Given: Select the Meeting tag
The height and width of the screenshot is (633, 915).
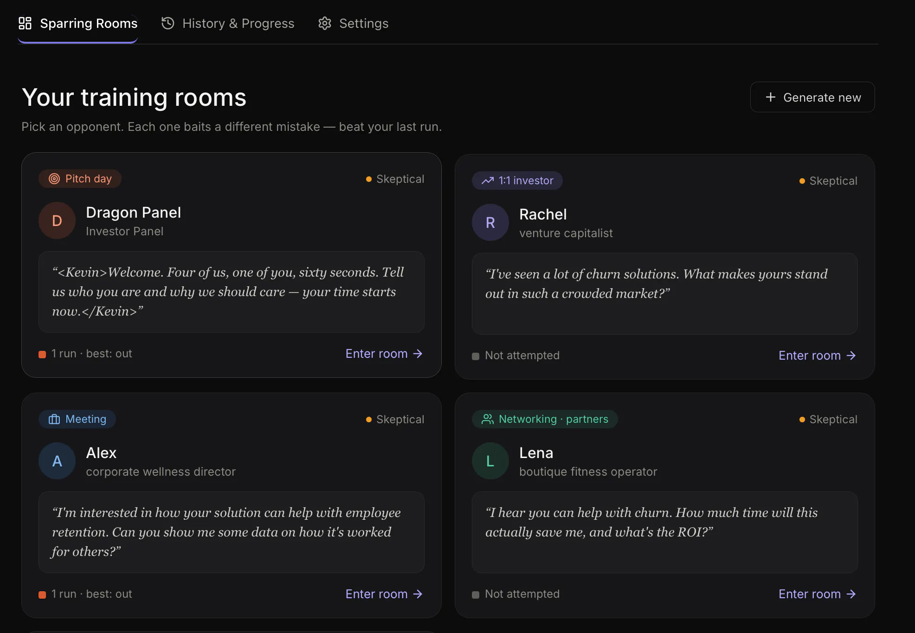Looking at the screenshot, I should pos(77,419).
